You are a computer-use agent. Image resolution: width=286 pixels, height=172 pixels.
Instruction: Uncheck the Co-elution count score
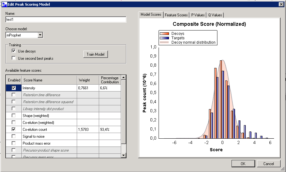click(14, 129)
